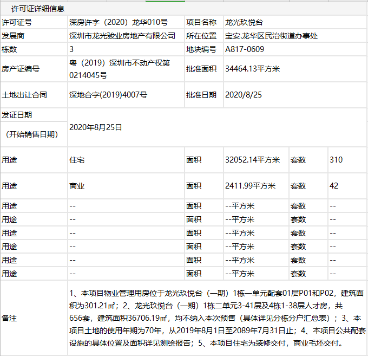The width and height of the screenshot is (368, 356).
Task: Click the building count value 3
Action: (x=71, y=49)
